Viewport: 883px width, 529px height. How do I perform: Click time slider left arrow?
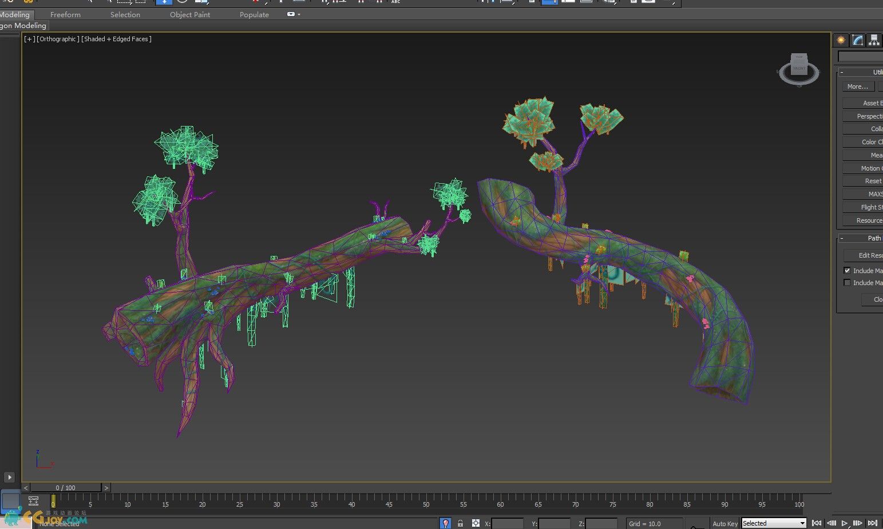click(26, 488)
